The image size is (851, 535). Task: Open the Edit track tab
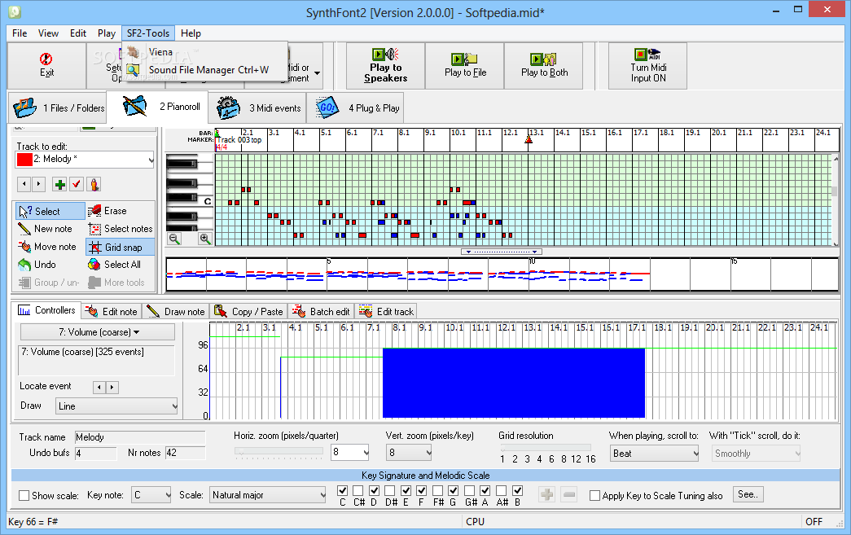point(387,311)
